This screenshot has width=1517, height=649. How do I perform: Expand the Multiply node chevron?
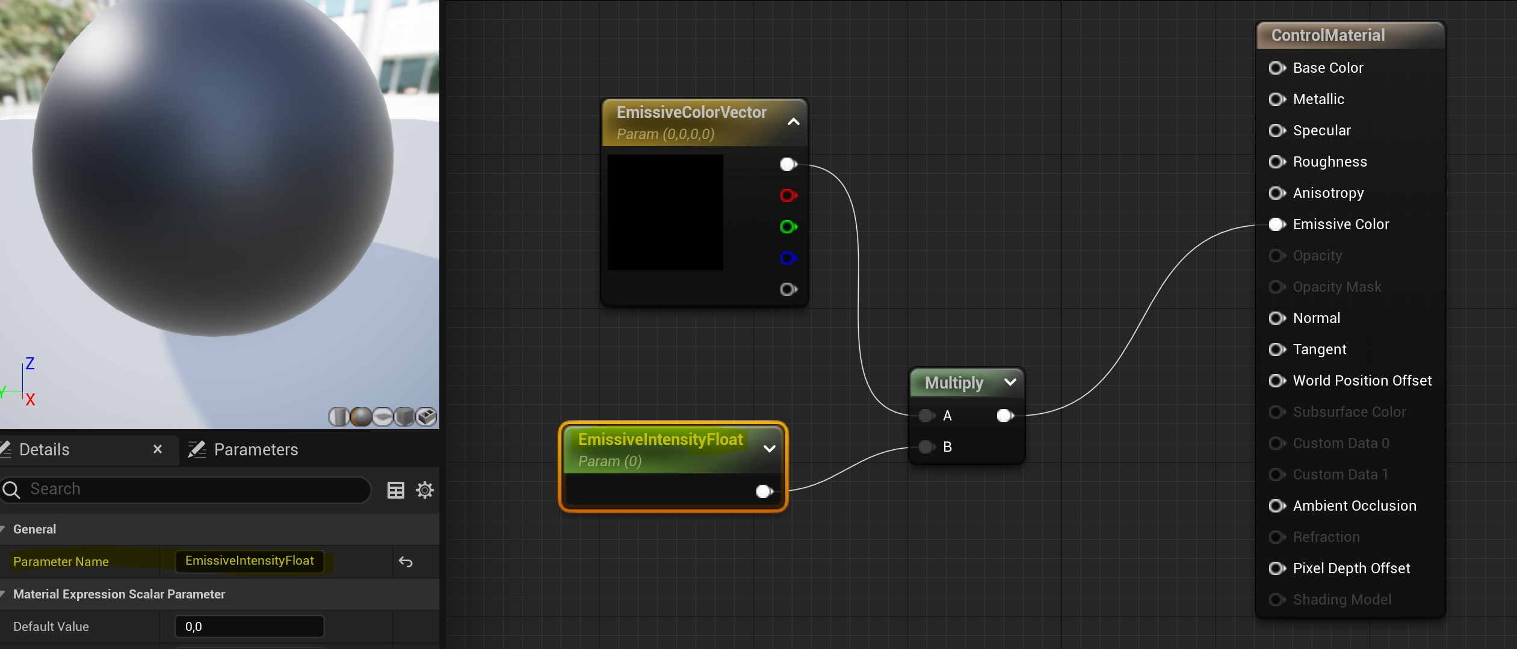tap(1010, 383)
